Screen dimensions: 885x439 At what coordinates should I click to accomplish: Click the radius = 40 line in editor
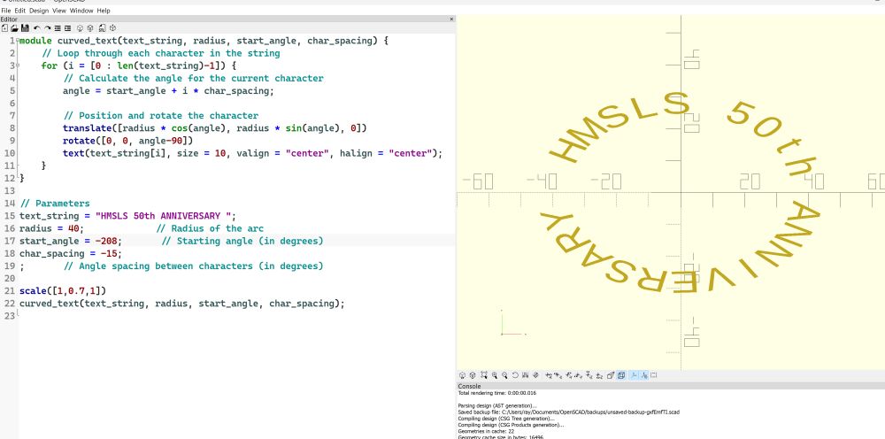(x=51, y=228)
